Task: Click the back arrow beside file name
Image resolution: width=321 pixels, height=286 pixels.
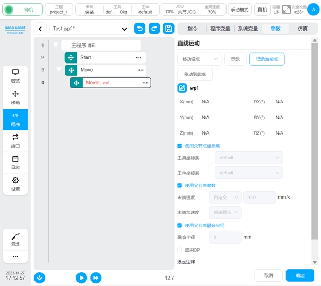Action: (41, 29)
